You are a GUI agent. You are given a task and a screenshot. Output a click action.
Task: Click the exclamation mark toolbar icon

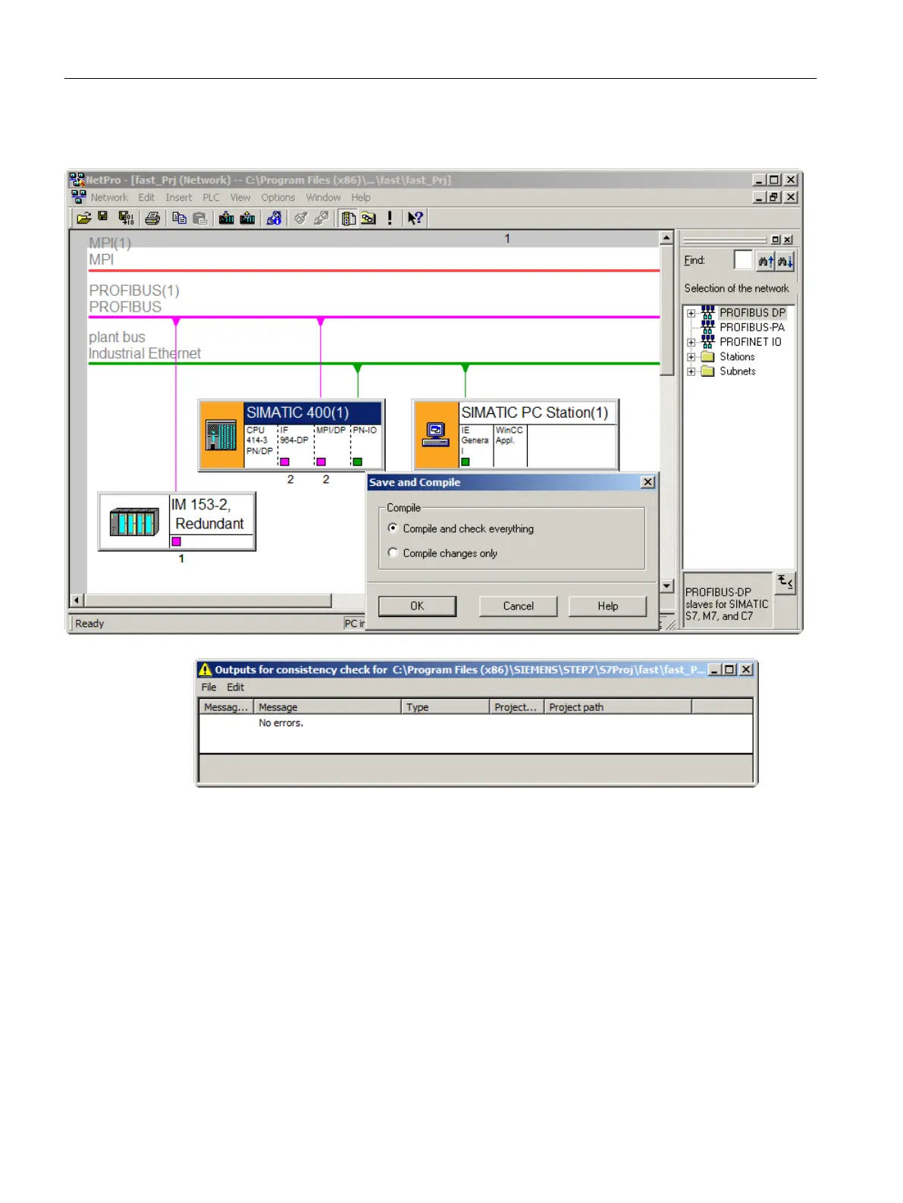point(390,218)
